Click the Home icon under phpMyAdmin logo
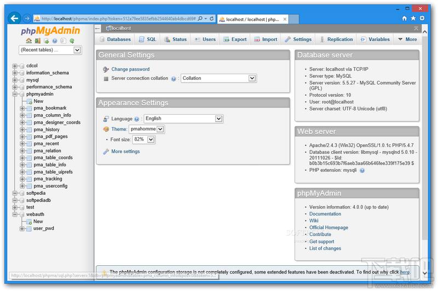The height and width of the screenshot is (291, 438). 28,40
